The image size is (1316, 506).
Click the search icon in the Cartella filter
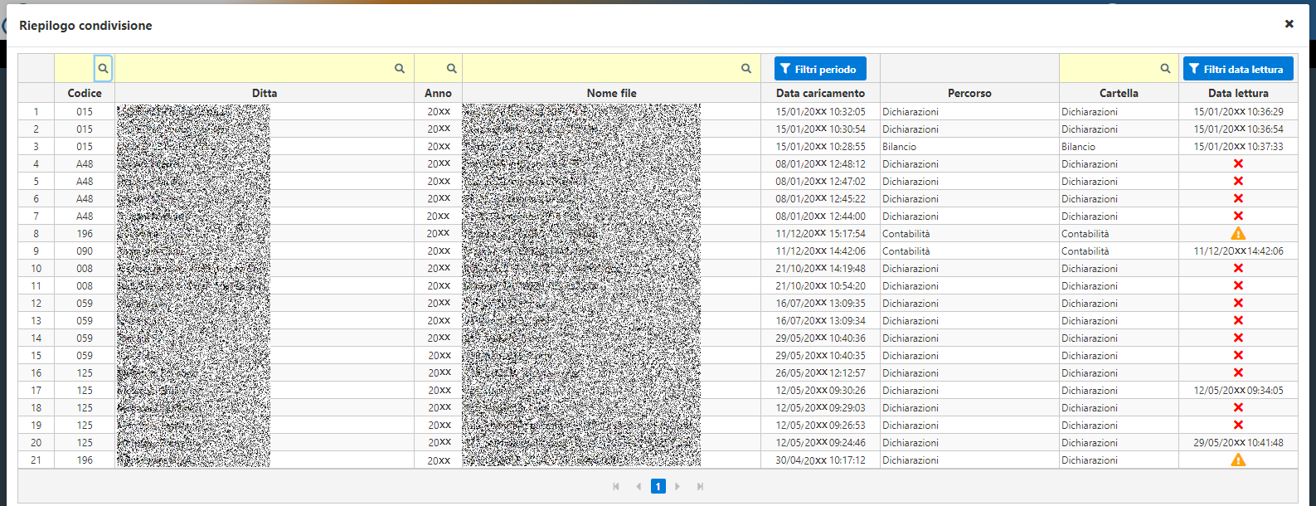(1165, 69)
